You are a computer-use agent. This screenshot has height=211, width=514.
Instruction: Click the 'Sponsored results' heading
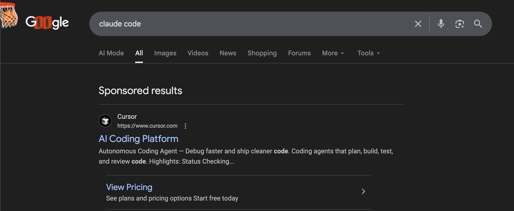pos(140,91)
